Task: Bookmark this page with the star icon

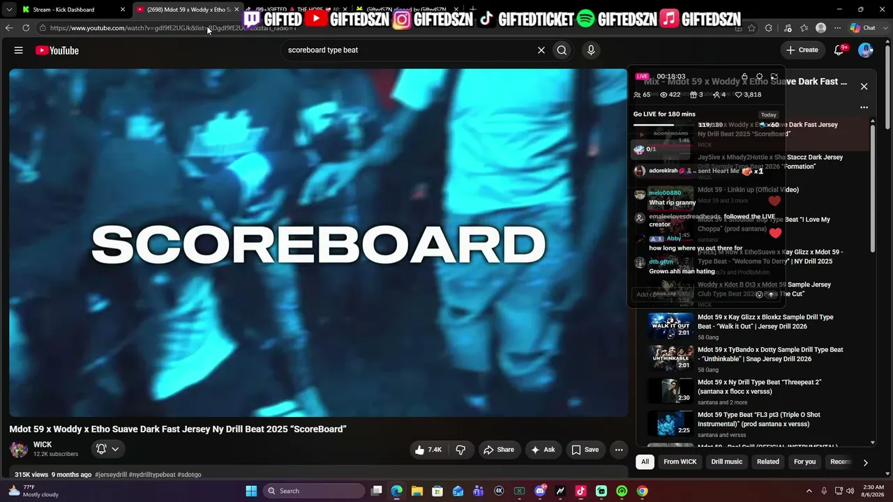Action: tap(751, 28)
